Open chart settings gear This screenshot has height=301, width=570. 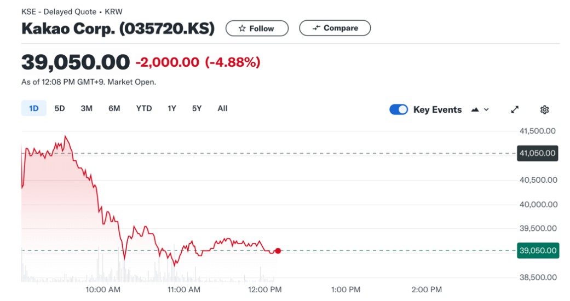[x=544, y=109]
